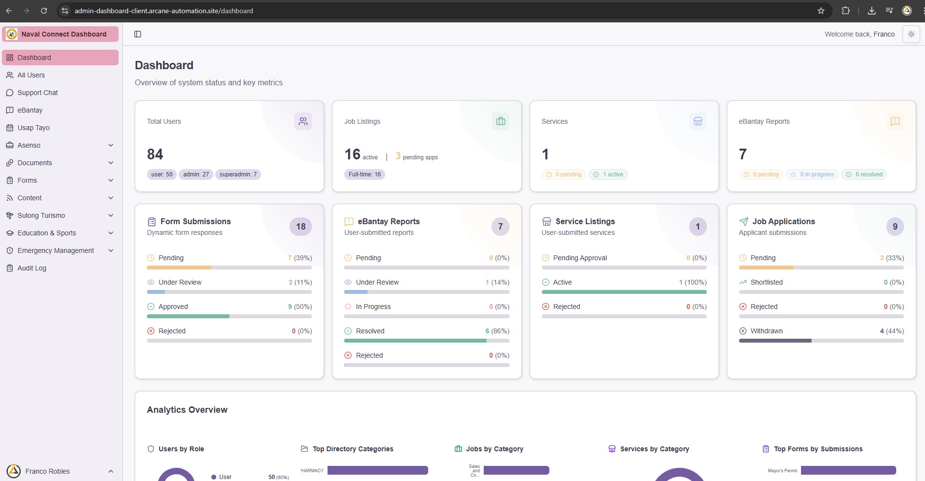This screenshot has height=481, width=925.
Task: Open the Franco Robles user menu
Action: pos(61,471)
